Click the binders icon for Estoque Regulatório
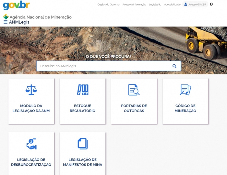Viewport: 227px width, 175px height. pyautogui.click(x=83, y=90)
